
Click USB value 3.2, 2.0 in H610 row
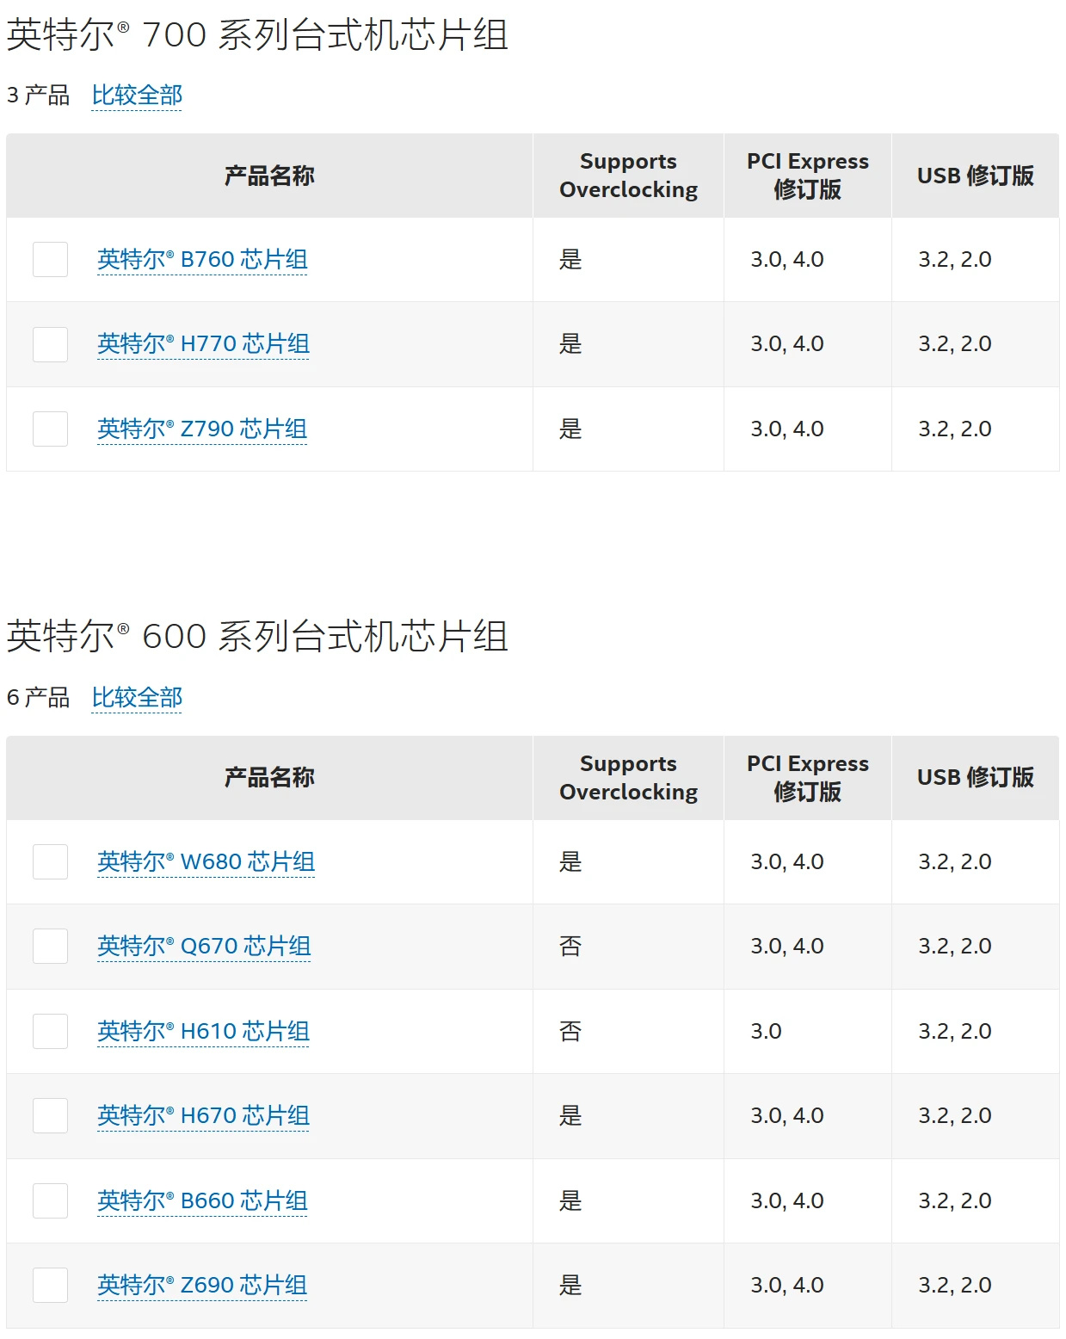click(955, 1031)
